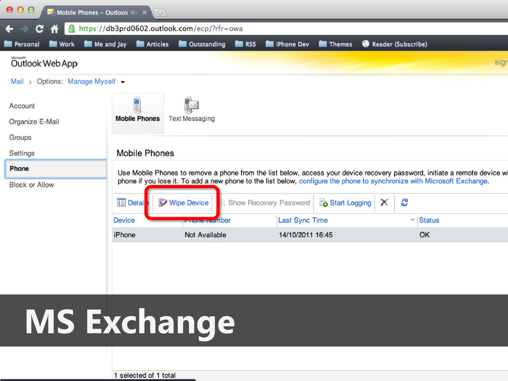This screenshot has width=508, height=381.
Task: Open the iPhone Dev bookmarks folder
Action: tap(287, 44)
